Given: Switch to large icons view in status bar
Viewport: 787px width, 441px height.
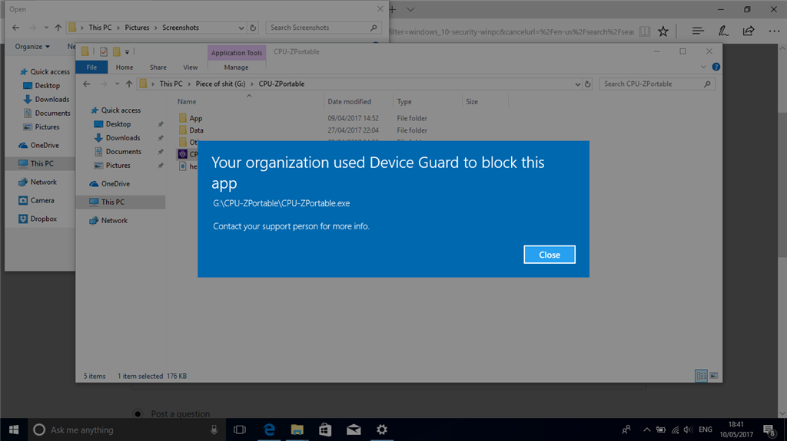Looking at the screenshot, I should pos(714,375).
